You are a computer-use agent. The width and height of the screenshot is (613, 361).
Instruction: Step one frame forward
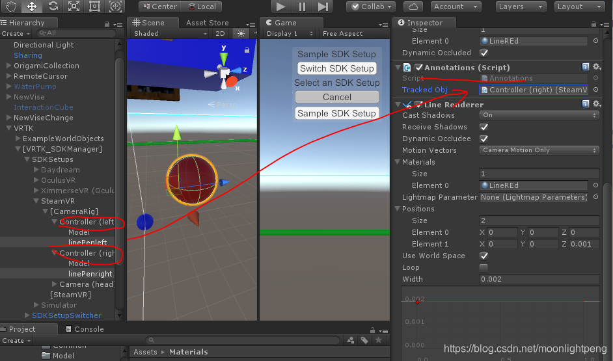(323, 7)
